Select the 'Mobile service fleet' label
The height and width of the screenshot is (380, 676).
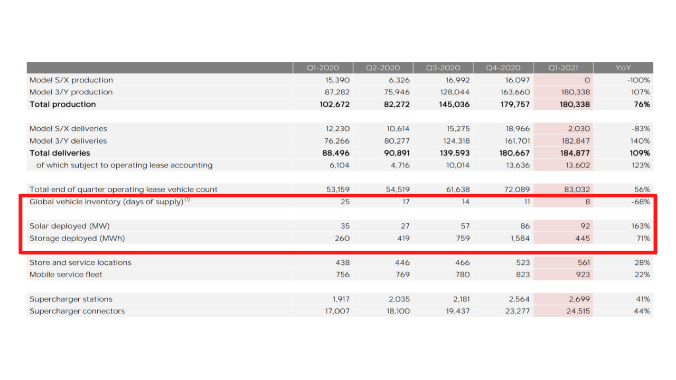(x=66, y=274)
